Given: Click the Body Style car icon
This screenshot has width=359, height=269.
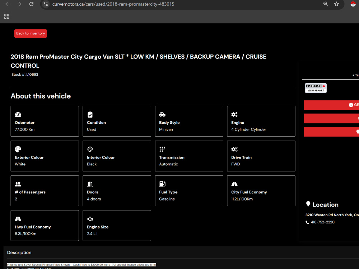Looking at the screenshot, I should [162, 115].
